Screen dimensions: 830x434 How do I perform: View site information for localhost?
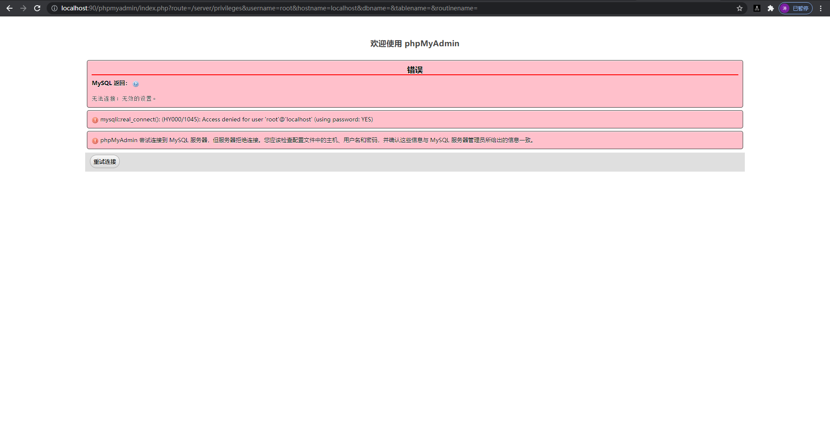coord(54,8)
